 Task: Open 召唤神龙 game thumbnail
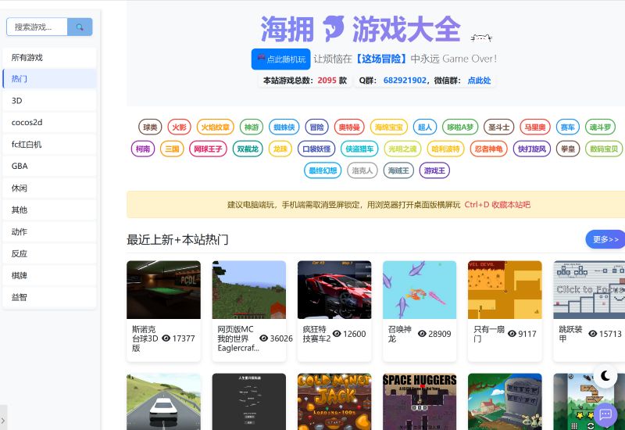tap(420, 289)
